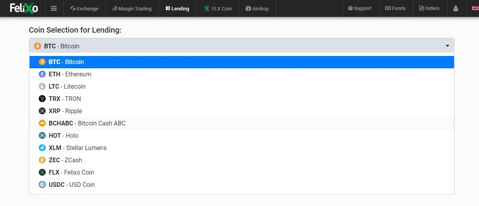Screen dimensions: 479x206
Task: Open the Airdrop menu item
Action: pos(257,8)
